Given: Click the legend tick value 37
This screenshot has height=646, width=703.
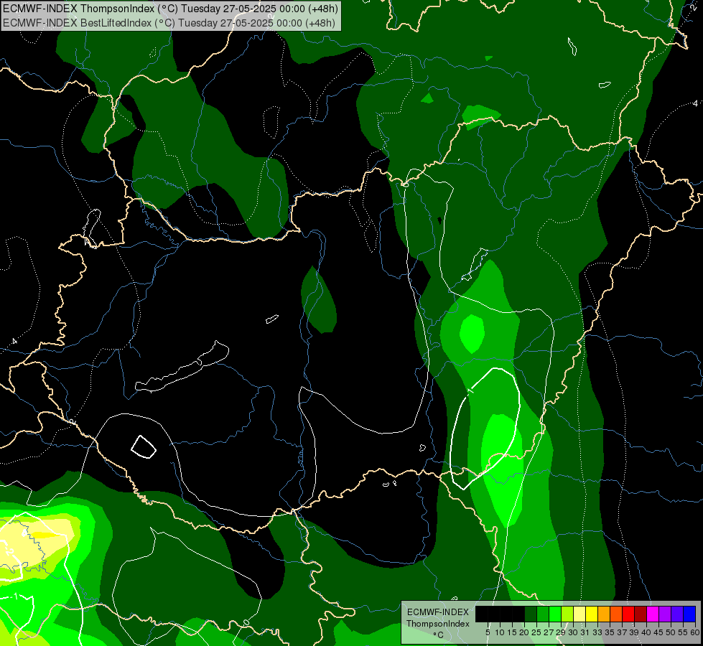Looking at the screenshot, I should pyautogui.click(x=623, y=632).
